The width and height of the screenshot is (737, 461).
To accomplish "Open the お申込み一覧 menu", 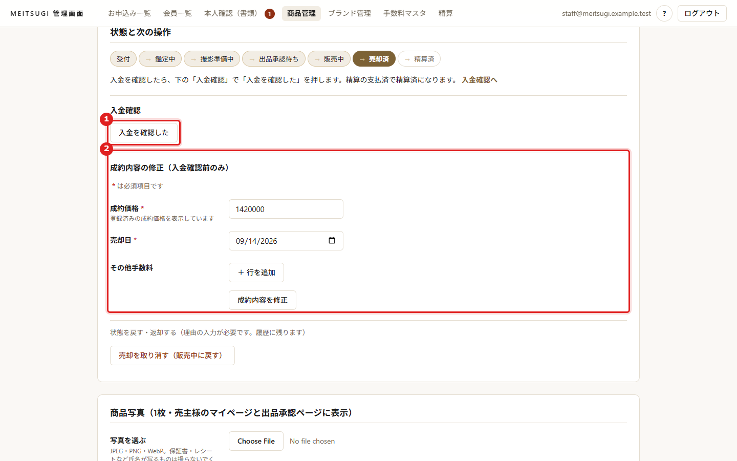I will click(x=129, y=13).
